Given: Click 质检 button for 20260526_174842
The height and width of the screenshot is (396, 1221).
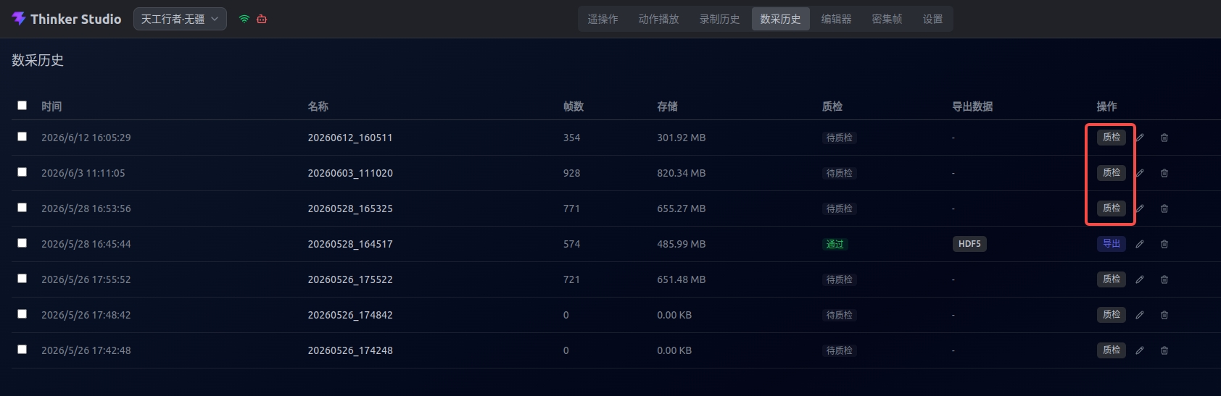Looking at the screenshot, I should point(1112,314).
